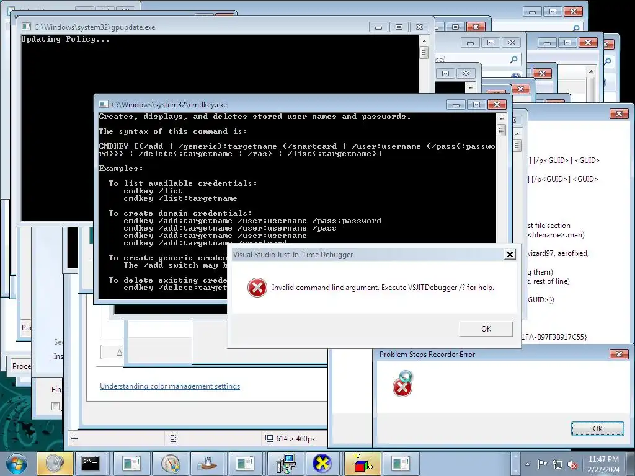Click OK in Problem Steps Recorder Error

coord(597,429)
